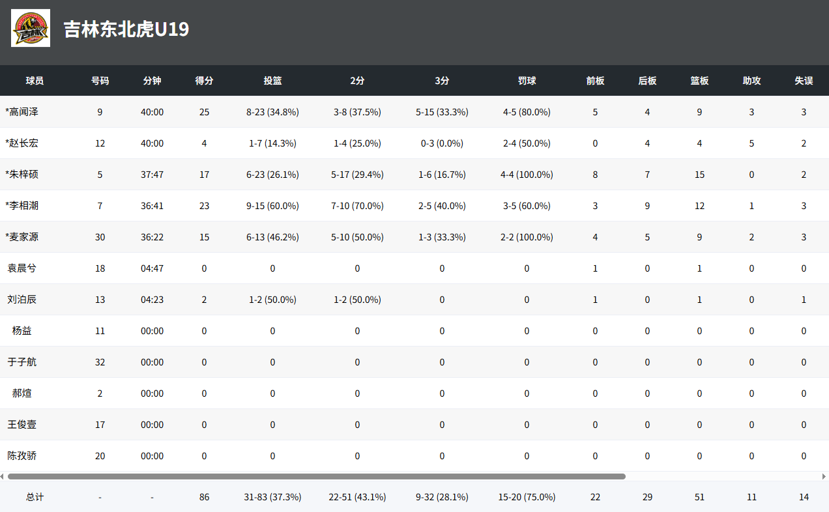Screen dimensions: 829x512
Task: Select player *麦家源
Action: tap(22, 237)
